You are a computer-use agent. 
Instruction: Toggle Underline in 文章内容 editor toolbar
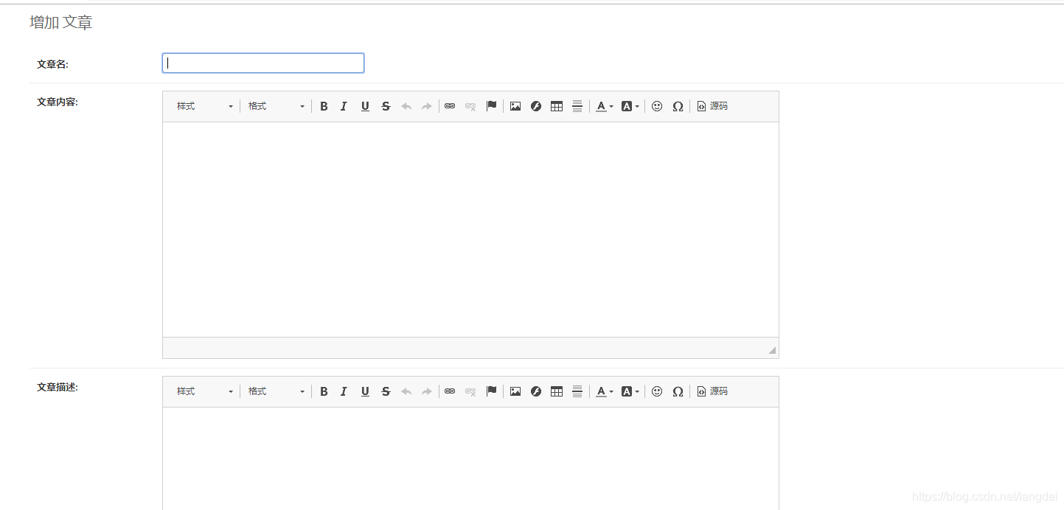tap(365, 106)
